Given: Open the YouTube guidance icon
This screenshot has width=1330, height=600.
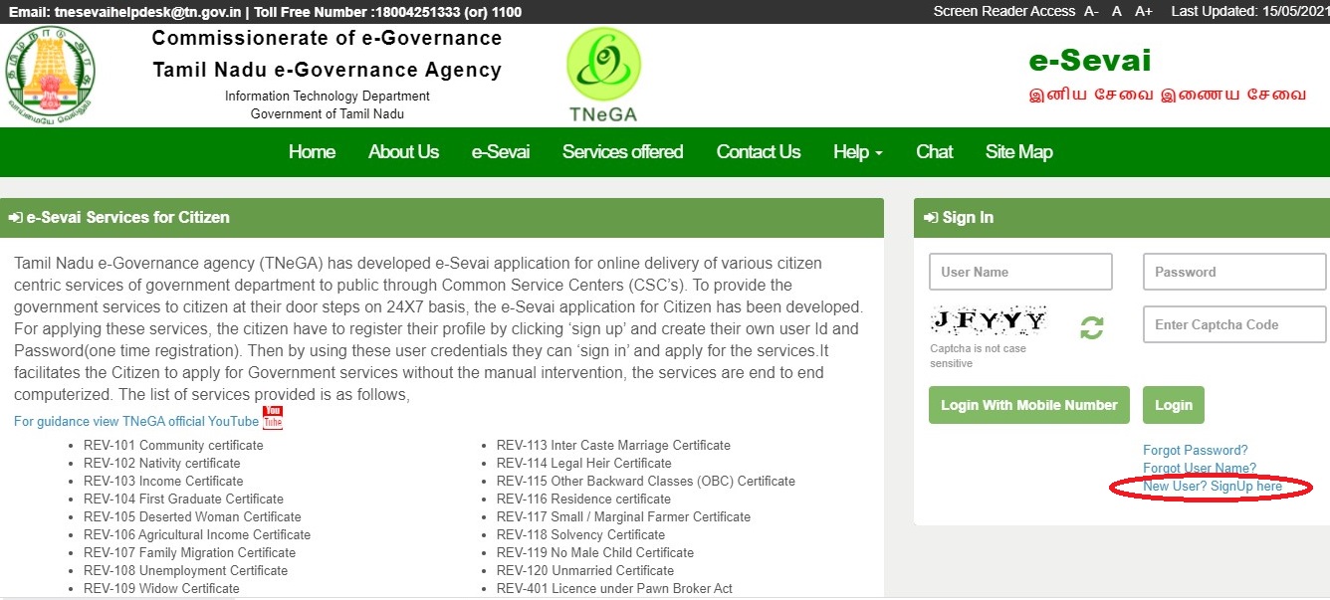Looking at the screenshot, I should click(x=273, y=418).
